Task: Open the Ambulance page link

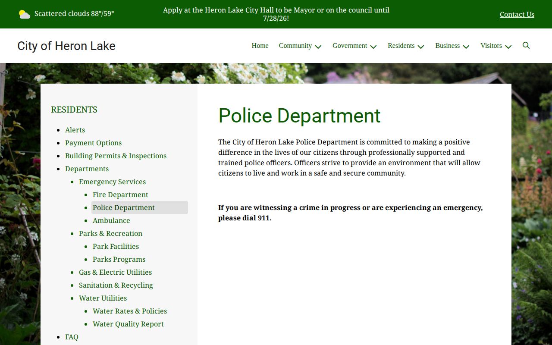Action: coord(111,220)
